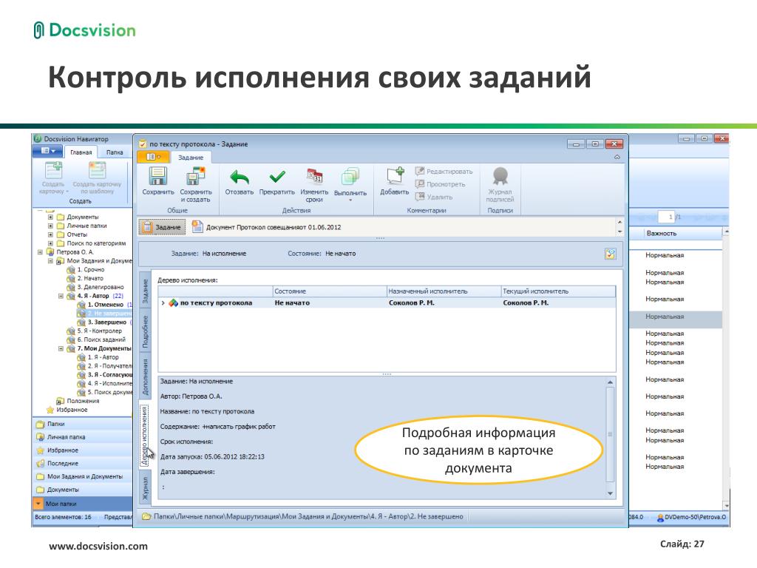Click the Мои папки orange dropdown bar
Screen dimensions: 757x568
82,503
